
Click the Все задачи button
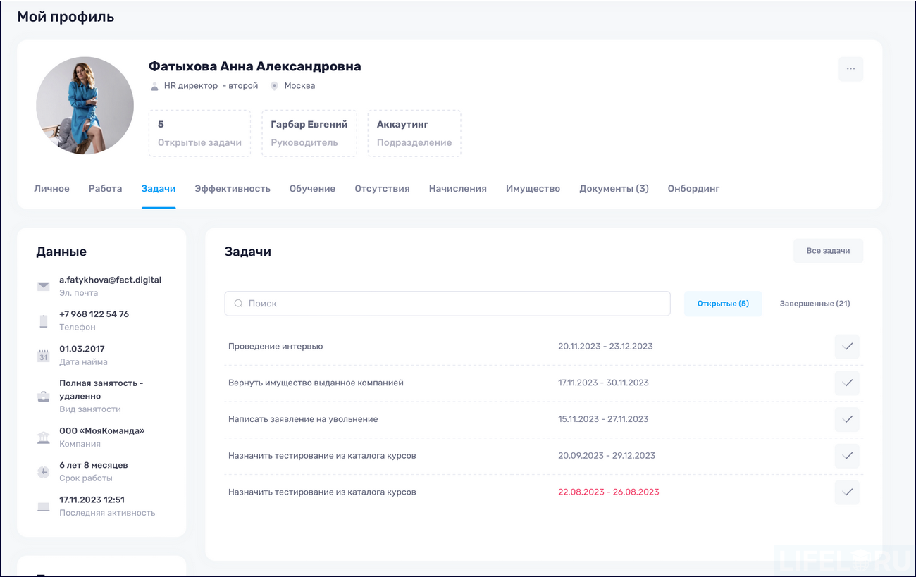[x=828, y=251]
